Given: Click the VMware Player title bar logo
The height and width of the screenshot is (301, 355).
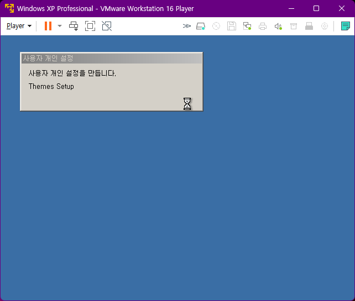Looking at the screenshot, I should point(9,8).
